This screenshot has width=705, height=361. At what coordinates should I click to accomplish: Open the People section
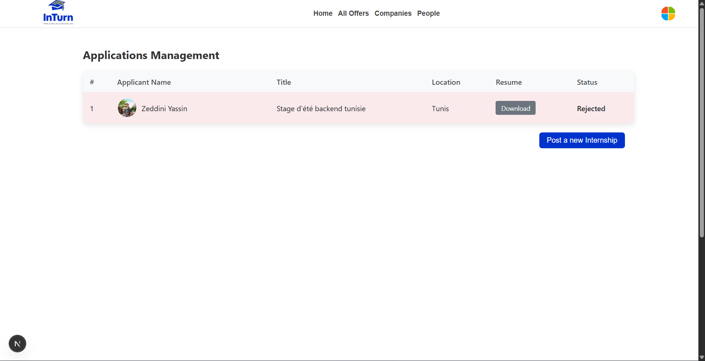(x=428, y=14)
